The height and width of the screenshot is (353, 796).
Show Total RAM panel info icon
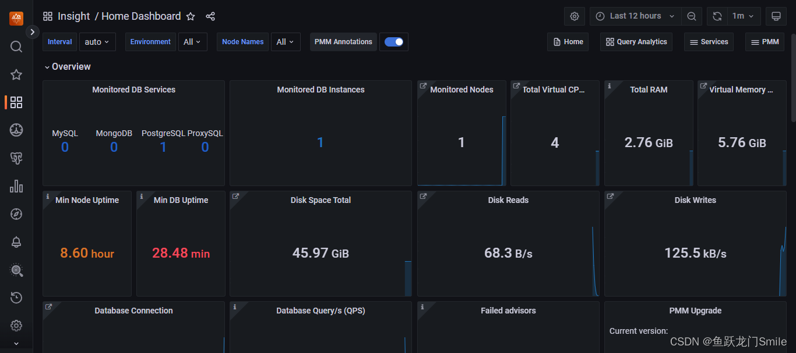tap(609, 86)
